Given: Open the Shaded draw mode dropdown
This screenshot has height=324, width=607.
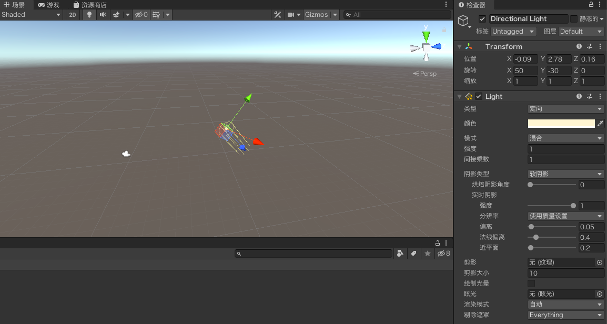Looking at the screenshot, I should 32,15.
